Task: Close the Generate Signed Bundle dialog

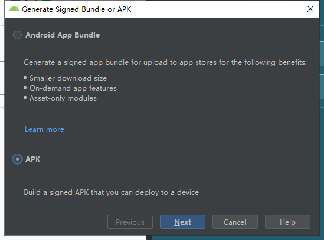Action: (x=310, y=9)
